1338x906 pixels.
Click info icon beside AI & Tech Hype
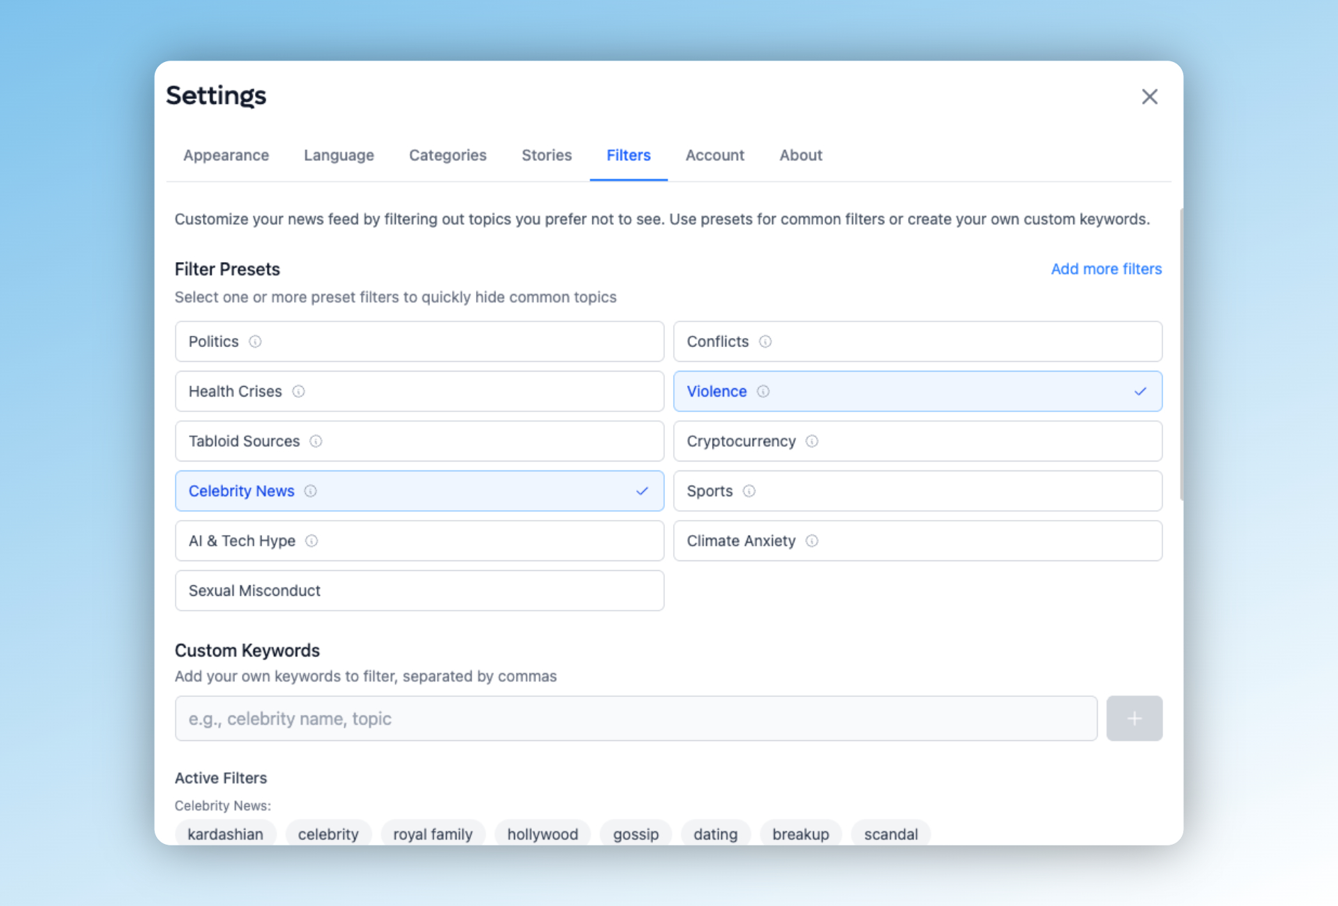(312, 541)
